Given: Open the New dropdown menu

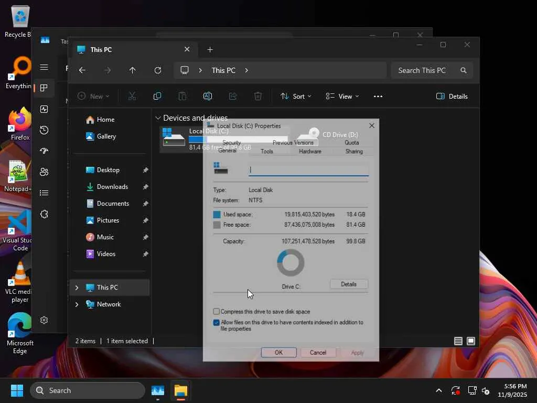Looking at the screenshot, I should click(x=93, y=97).
